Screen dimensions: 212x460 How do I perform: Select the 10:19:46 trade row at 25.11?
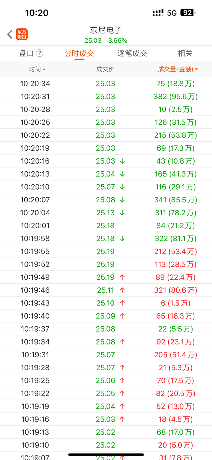106,290
